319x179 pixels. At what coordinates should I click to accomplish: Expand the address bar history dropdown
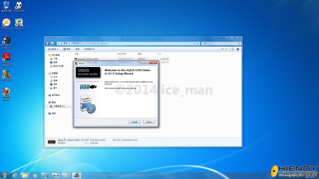[x=195, y=44]
